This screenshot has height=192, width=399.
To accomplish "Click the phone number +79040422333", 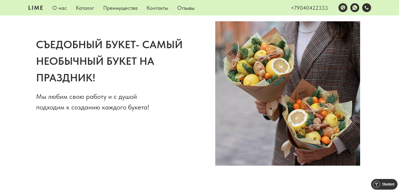I will tap(309, 8).
